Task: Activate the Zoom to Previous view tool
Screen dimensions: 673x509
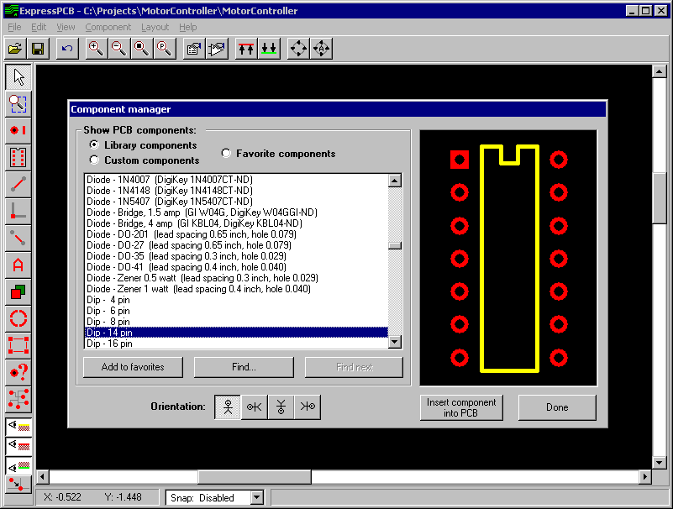Action: (164, 48)
